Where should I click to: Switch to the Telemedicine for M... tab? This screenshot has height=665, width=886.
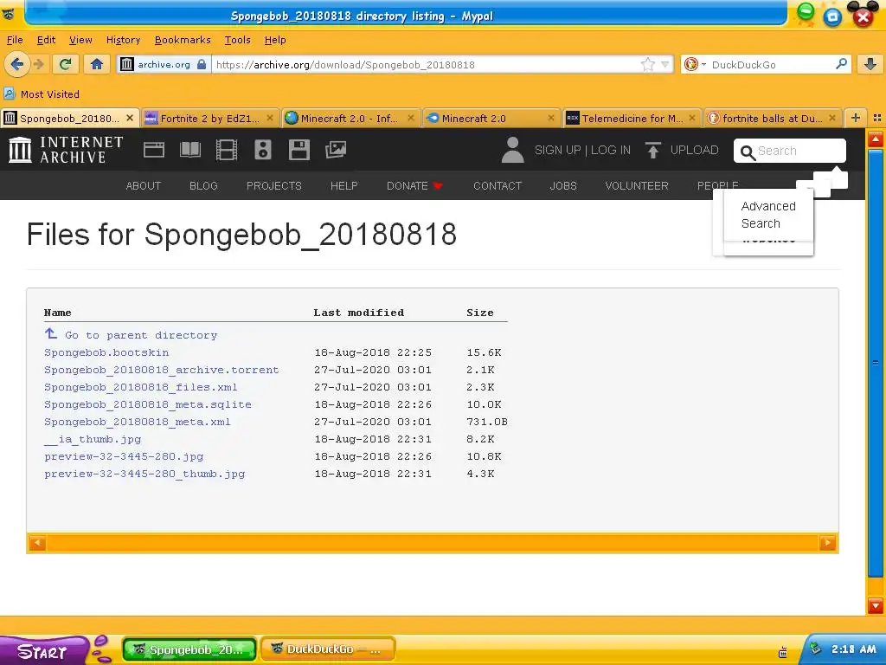coord(632,118)
